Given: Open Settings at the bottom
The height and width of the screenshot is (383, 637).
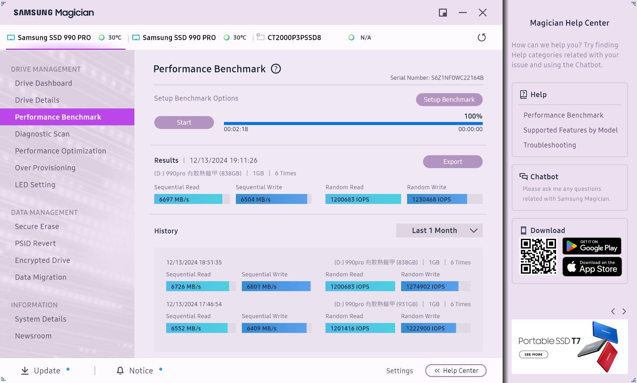Looking at the screenshot, I should [x=399, y=371].
